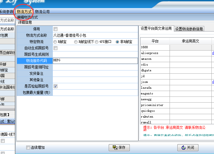214x154 pixels.
Task: Switch to 设置物流参数信息 tab
Action: pyautogui.click(x=189, y=29)
